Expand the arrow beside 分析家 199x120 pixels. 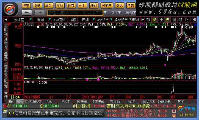(31, 20)
